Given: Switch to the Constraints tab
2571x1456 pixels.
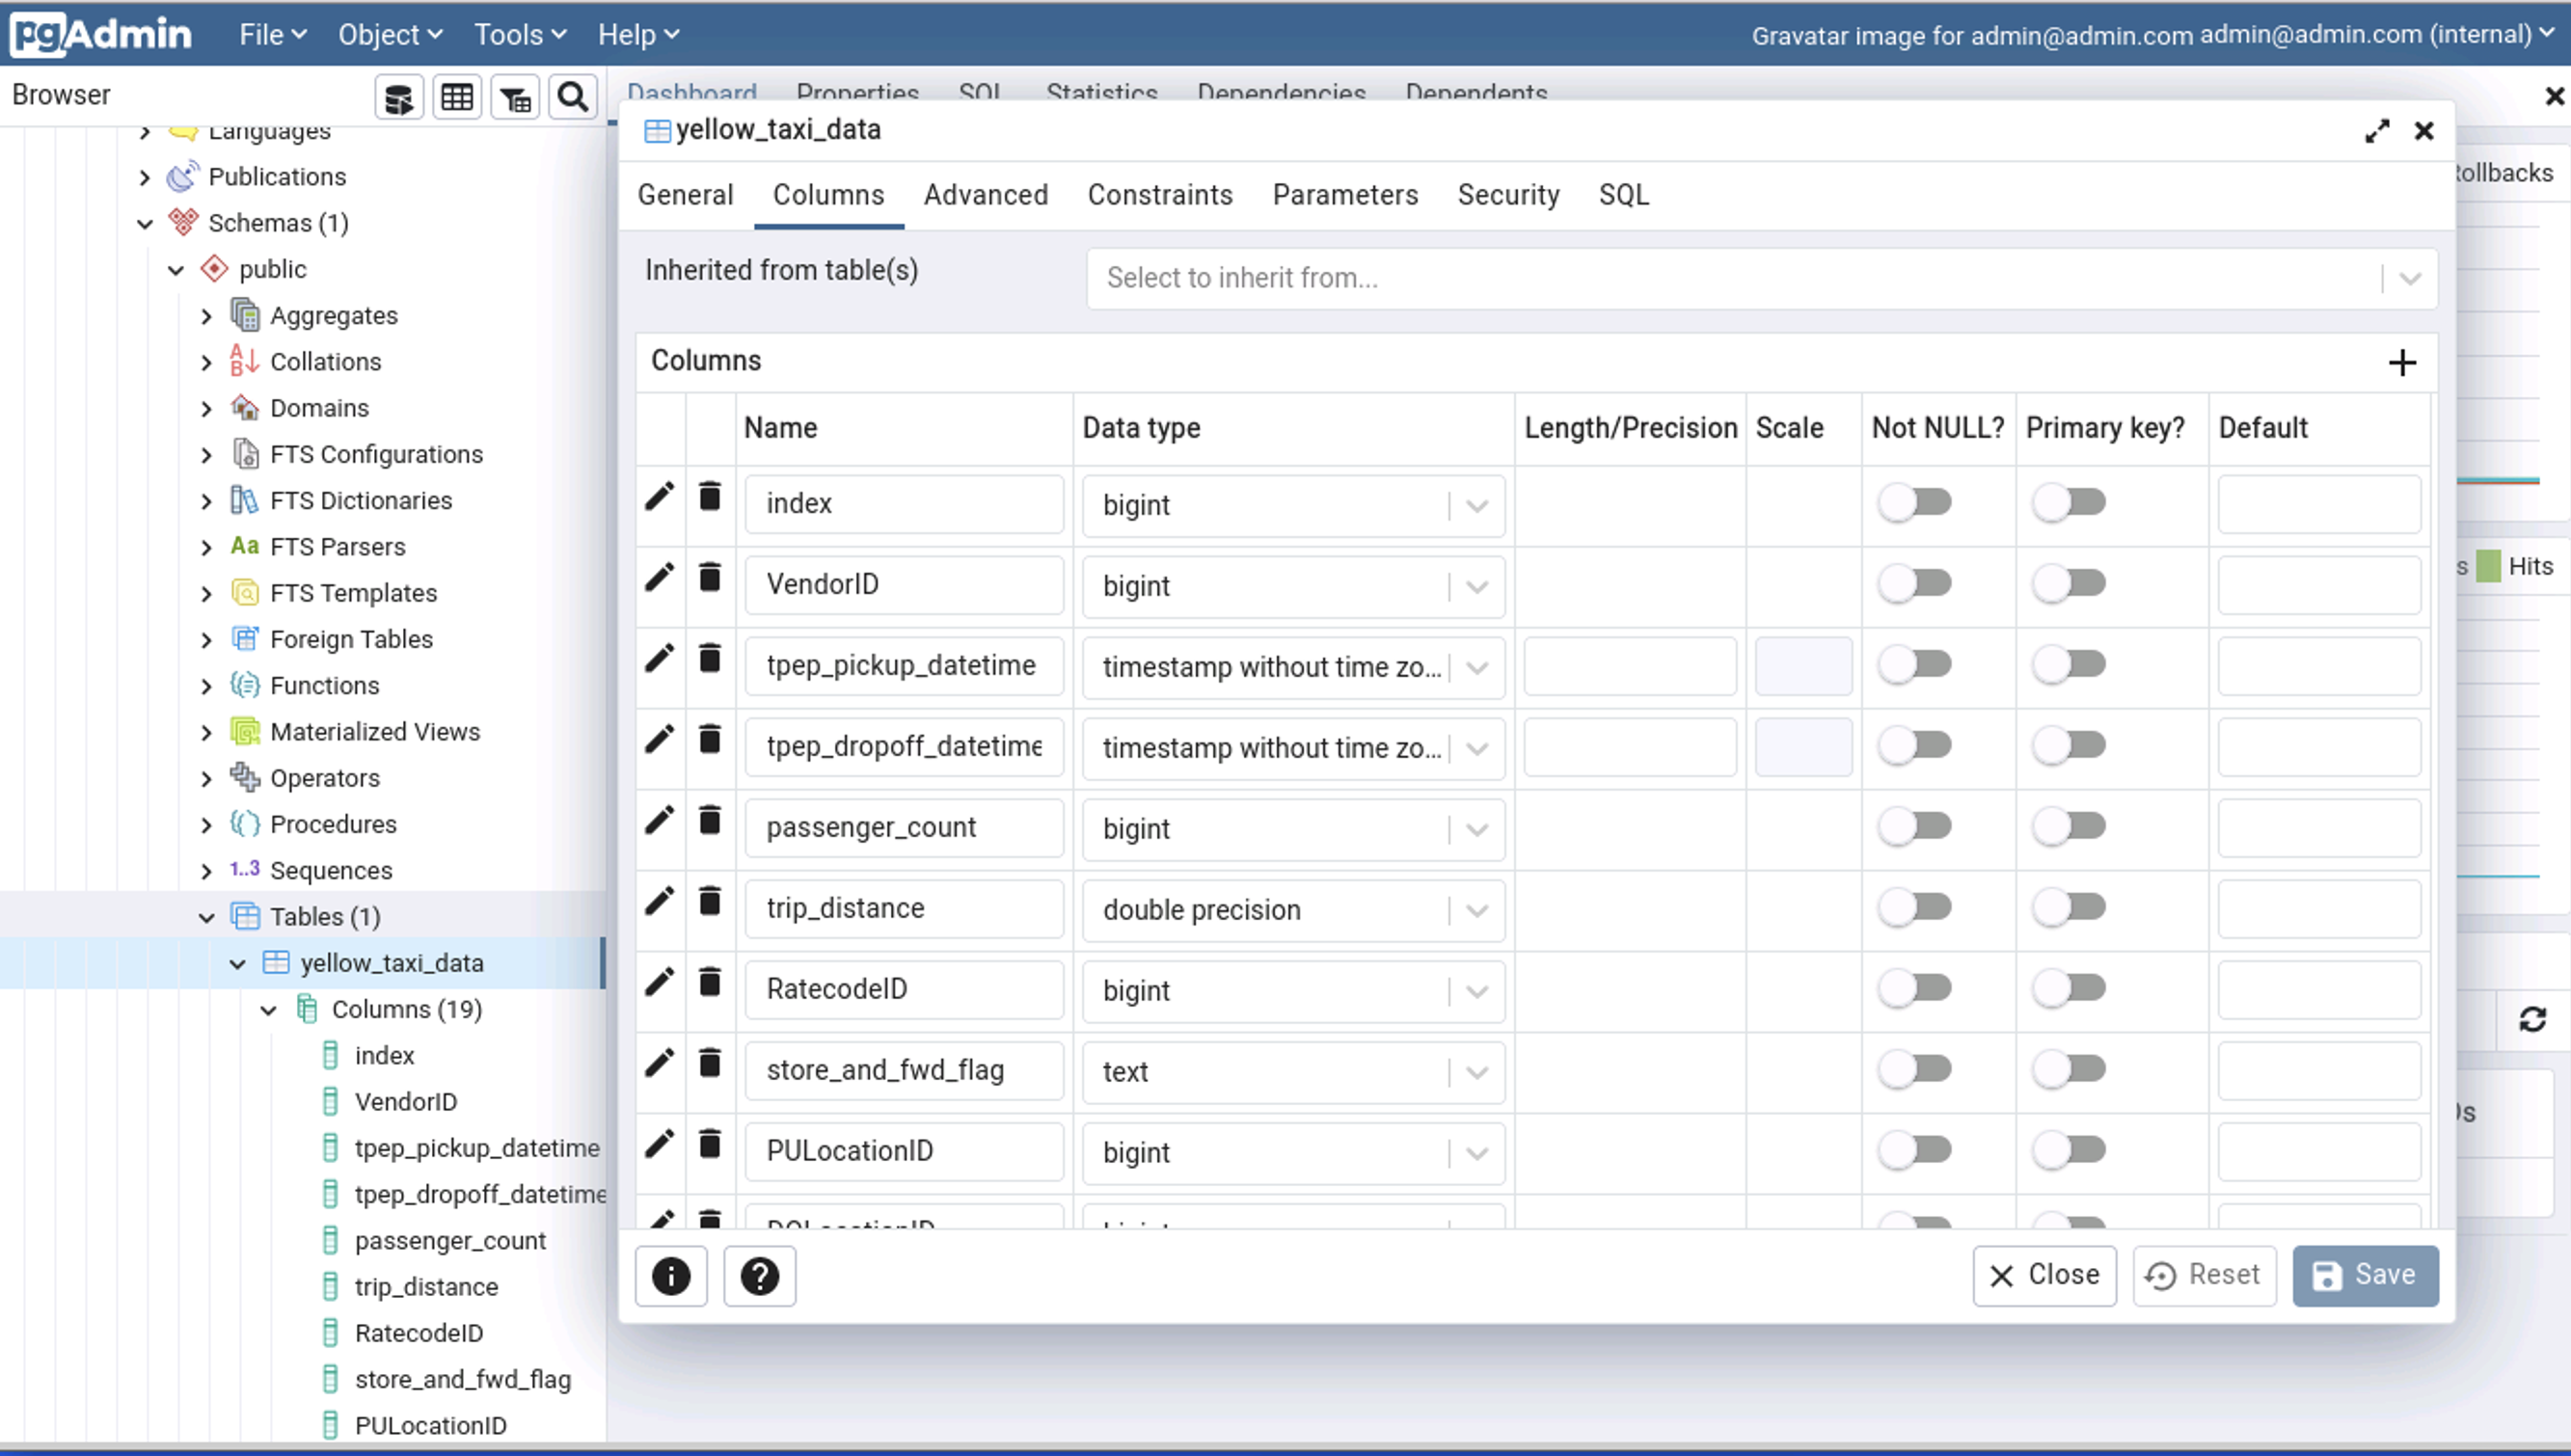Looking at the screenshot, I should pos(1160,195).
